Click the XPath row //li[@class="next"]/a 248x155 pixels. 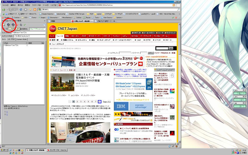(24, 45)
